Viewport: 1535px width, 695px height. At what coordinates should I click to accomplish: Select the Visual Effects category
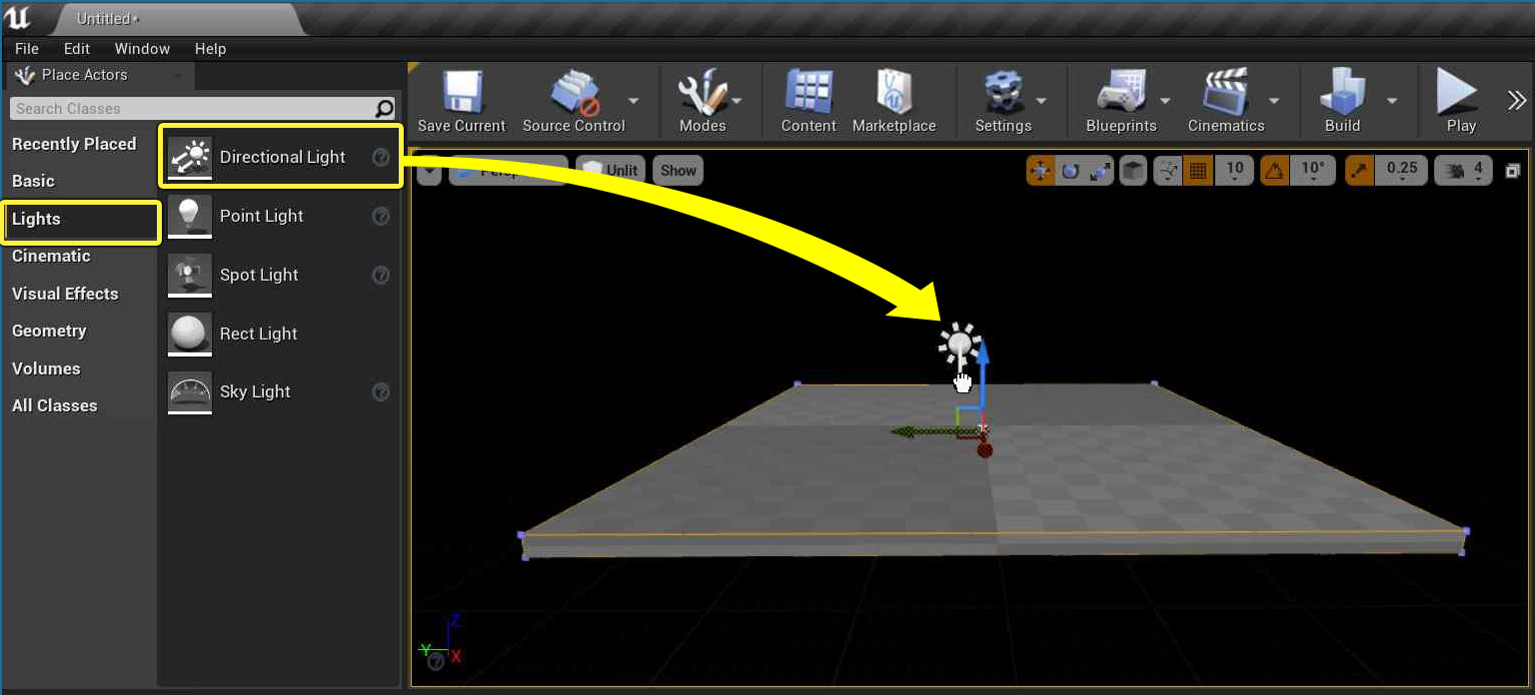(65, 294)
